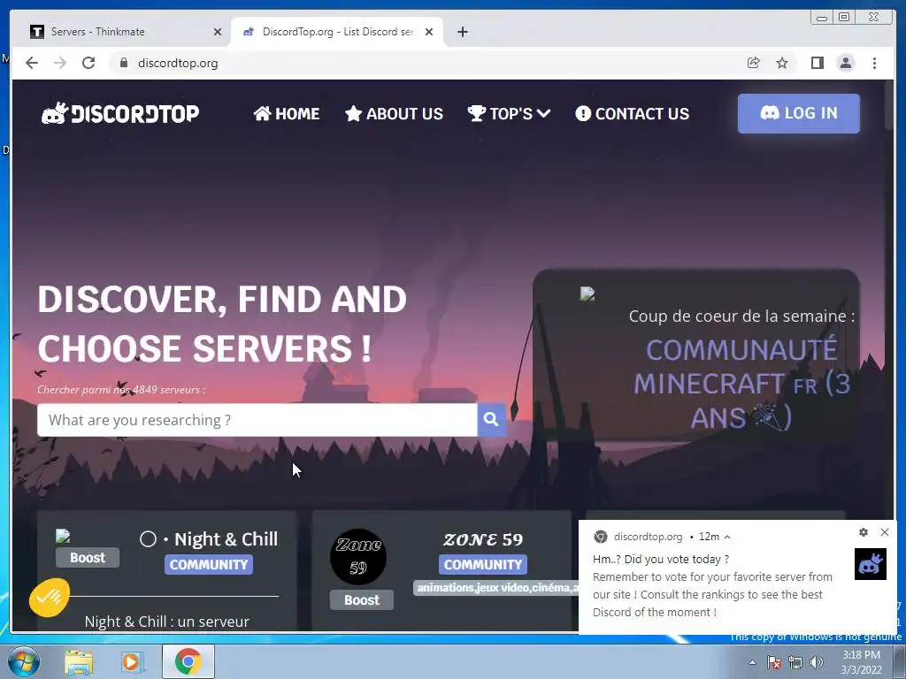The height and width of the screenshot is (679, 906).
Task: Show hidden tray icons arrow
Action: coord(752,662)
